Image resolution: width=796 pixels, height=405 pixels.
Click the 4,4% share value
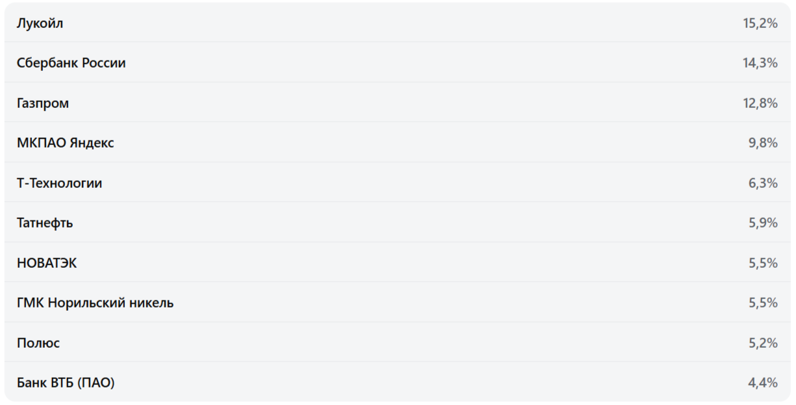pos(763,383)
